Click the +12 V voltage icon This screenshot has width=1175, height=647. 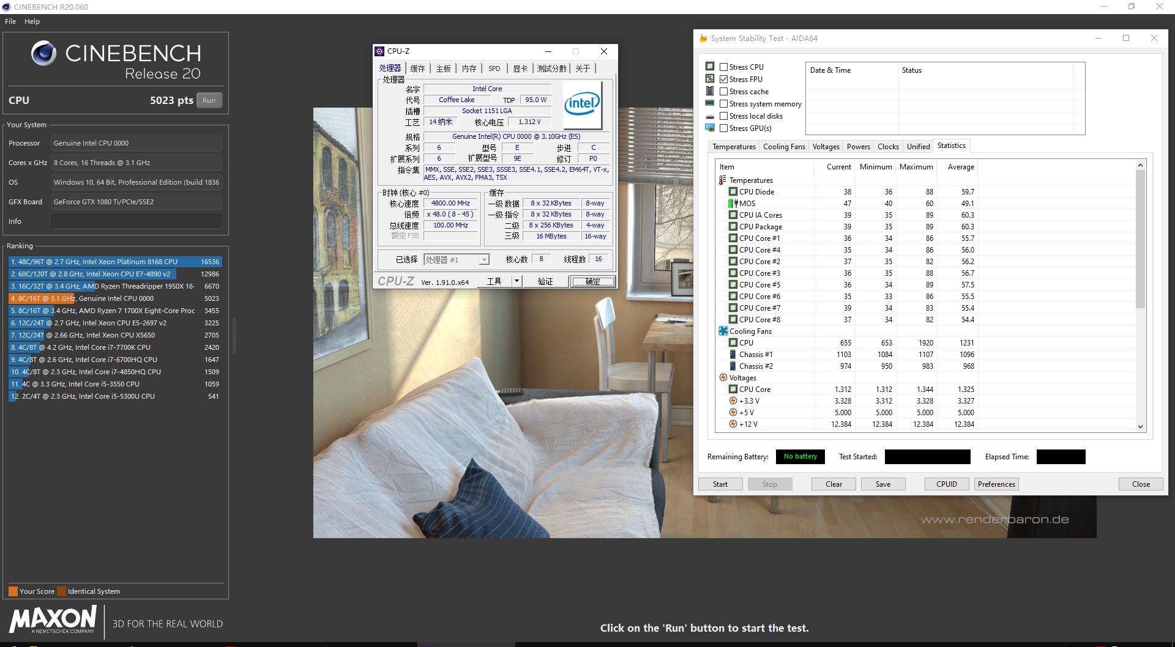[733, 424]
